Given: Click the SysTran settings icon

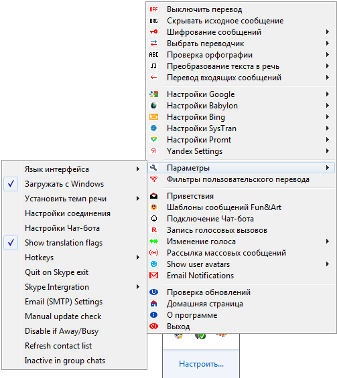Looking at the screenshot, I should (154, 128).
